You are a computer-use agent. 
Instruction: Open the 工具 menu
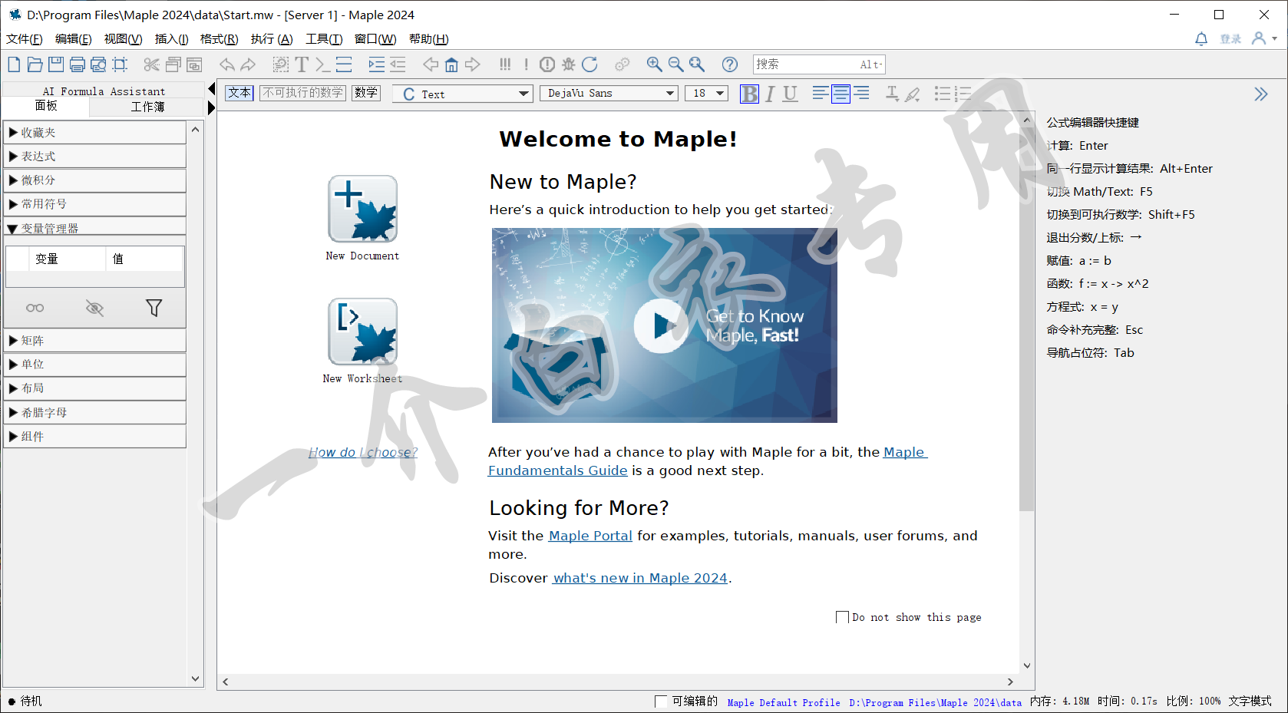pos(324,39)
